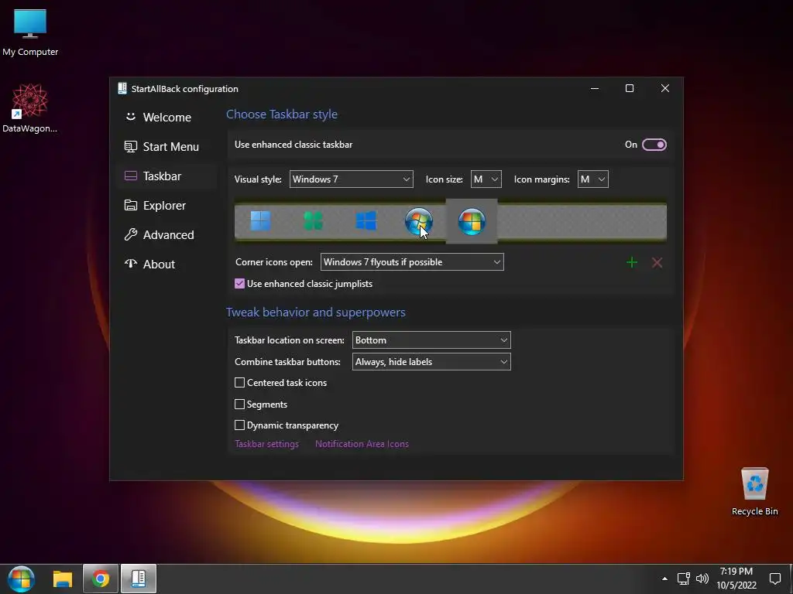Choose the green four-leaf clover start orb

tap(313, 221)
